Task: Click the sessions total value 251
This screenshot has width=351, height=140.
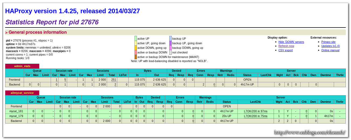Action: [x=113, y=80]
